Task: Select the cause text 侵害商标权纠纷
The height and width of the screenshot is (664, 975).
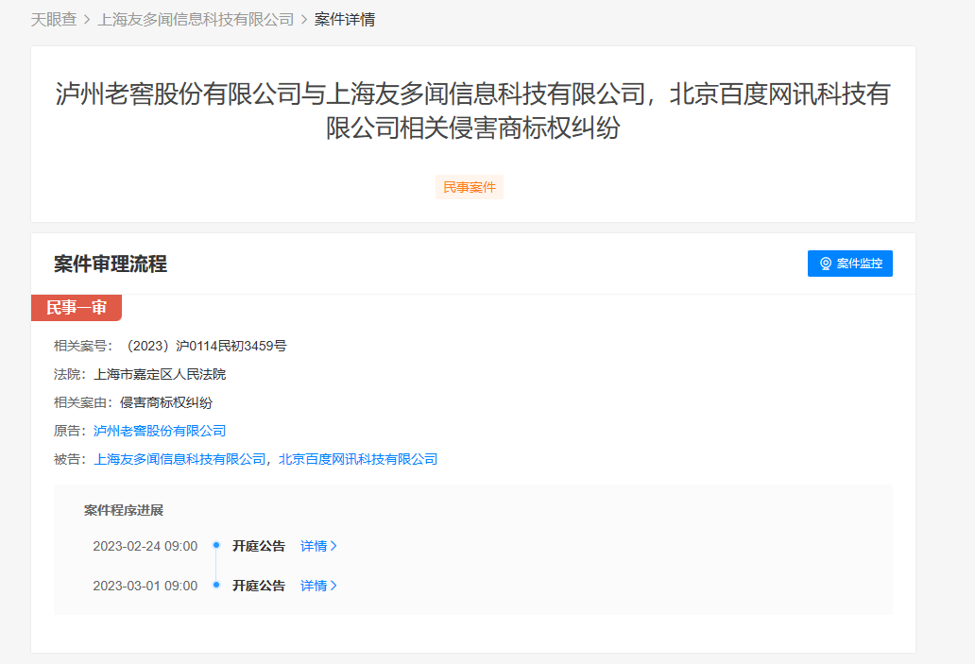Action: 166,403
